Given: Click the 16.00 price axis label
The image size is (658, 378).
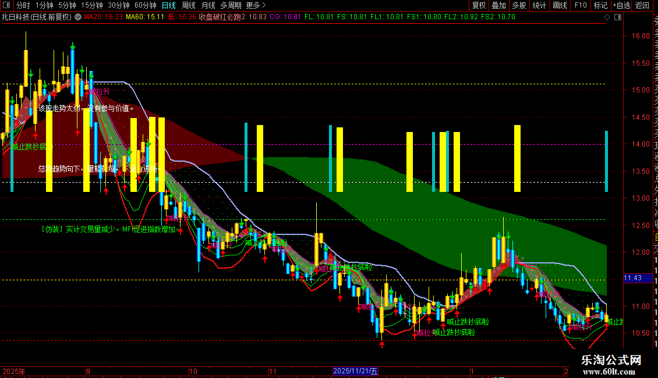Looking at the screenshot, I should pos(641,36).
